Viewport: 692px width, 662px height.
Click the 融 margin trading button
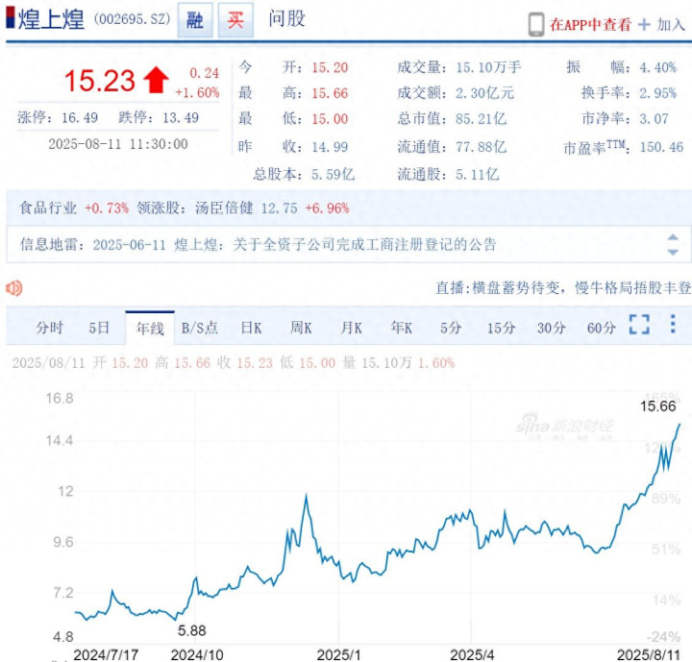click(195, 20)
